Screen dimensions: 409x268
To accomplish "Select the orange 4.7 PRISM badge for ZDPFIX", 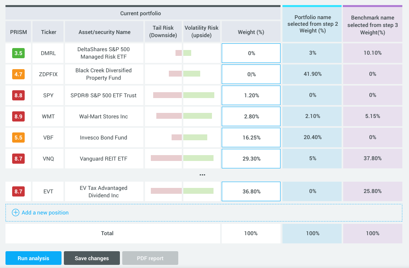I will (18, 74).
